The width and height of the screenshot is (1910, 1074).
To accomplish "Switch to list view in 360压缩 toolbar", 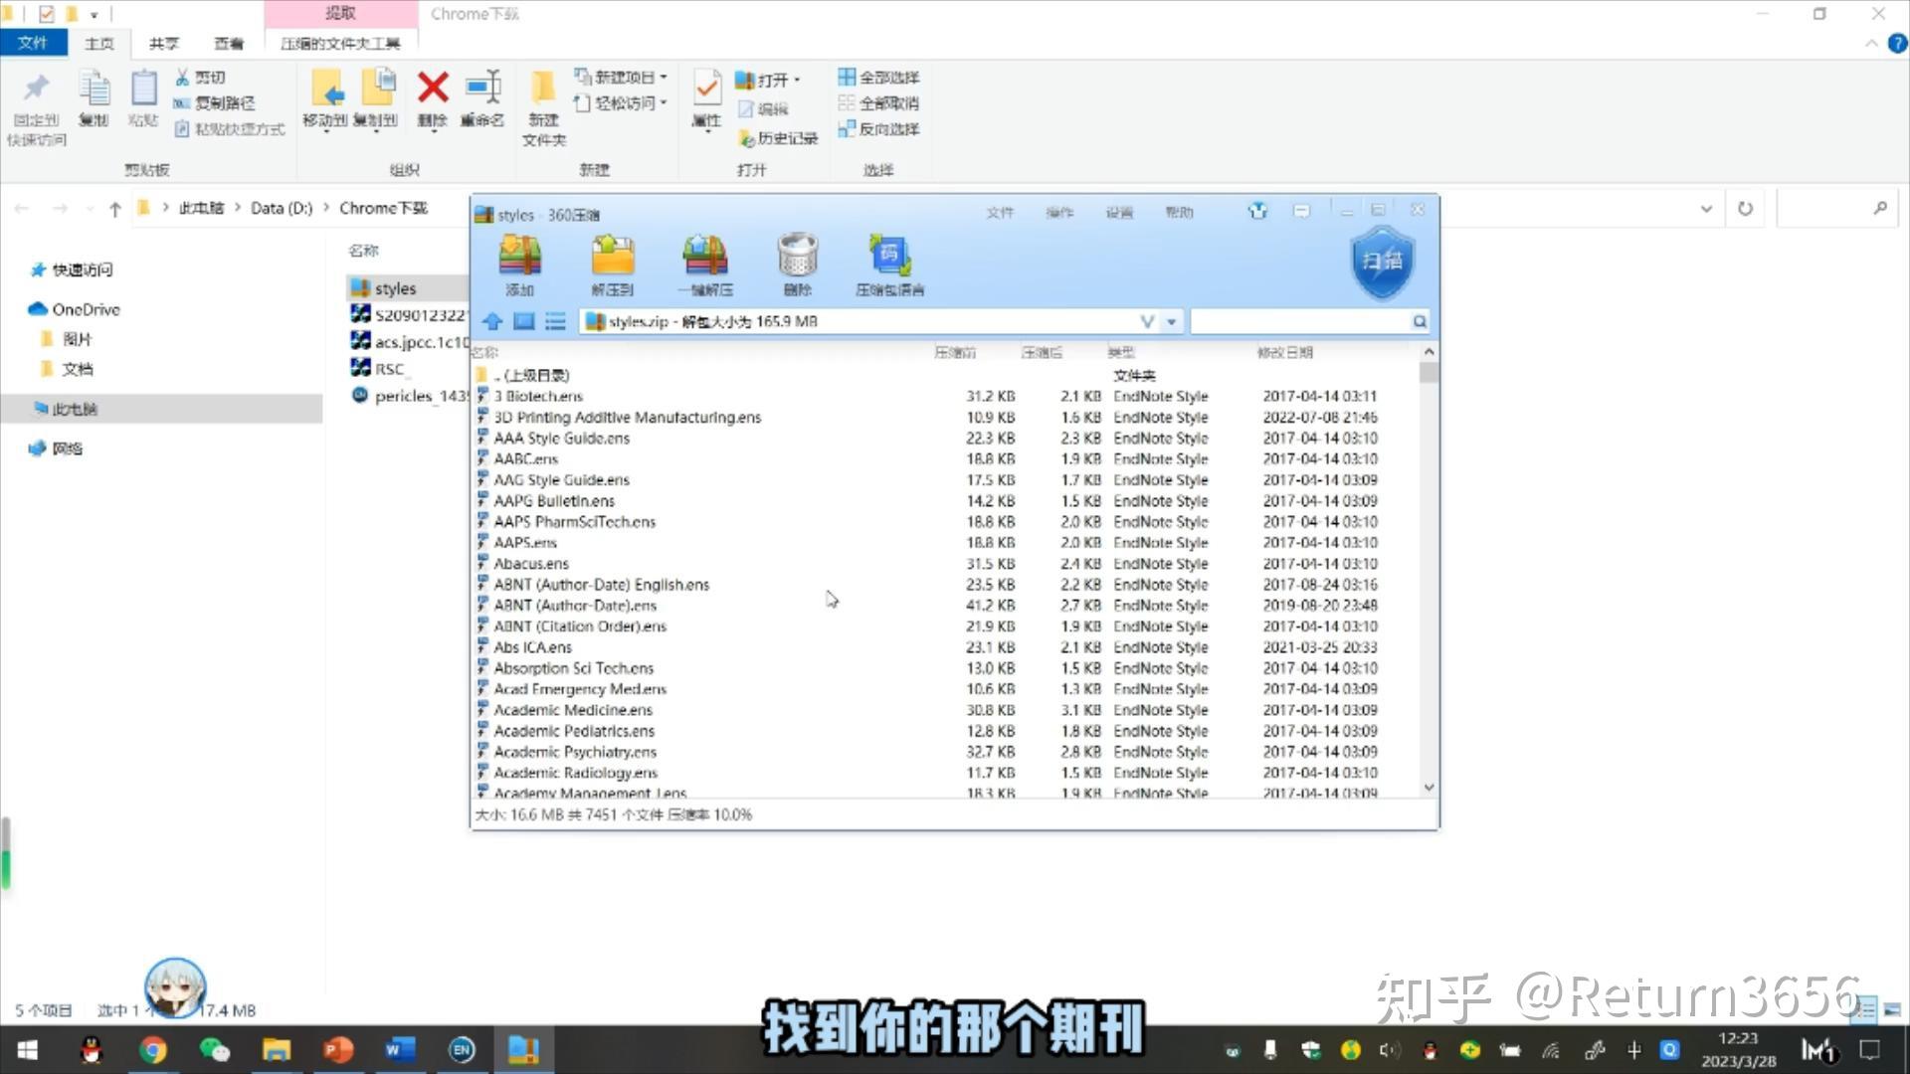I will click(x=555, y=321).
